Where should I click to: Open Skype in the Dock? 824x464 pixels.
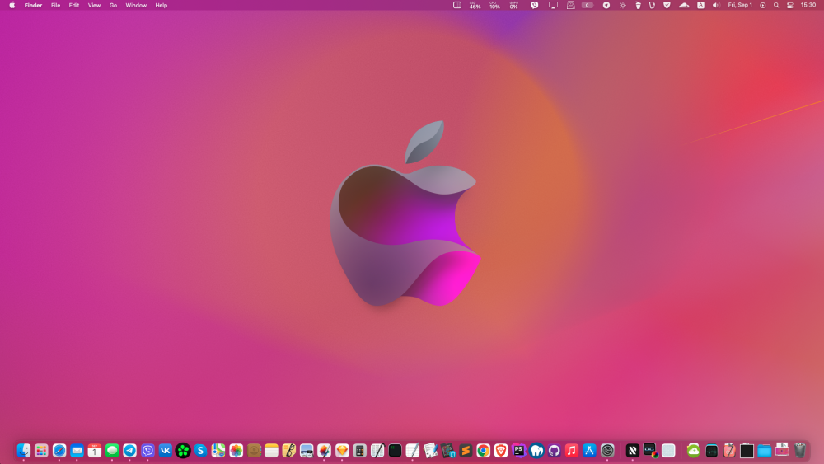tap(200, 450)
